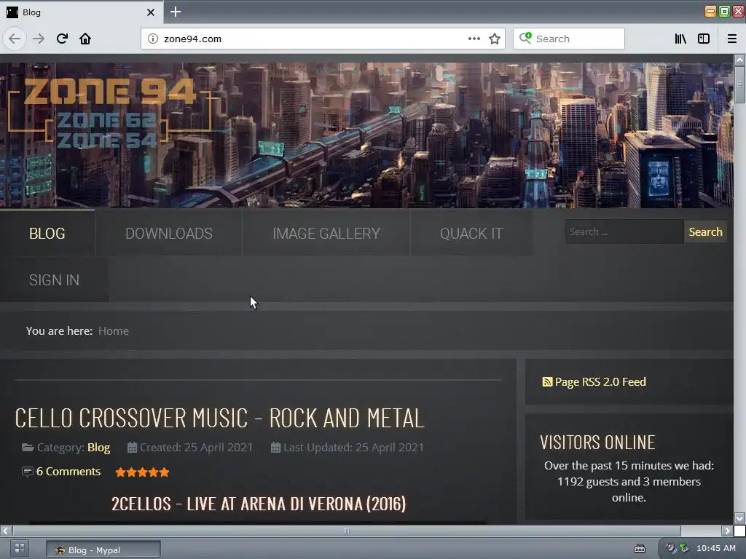Close the Blog tab
746x559 pixels.
point(150,12)
